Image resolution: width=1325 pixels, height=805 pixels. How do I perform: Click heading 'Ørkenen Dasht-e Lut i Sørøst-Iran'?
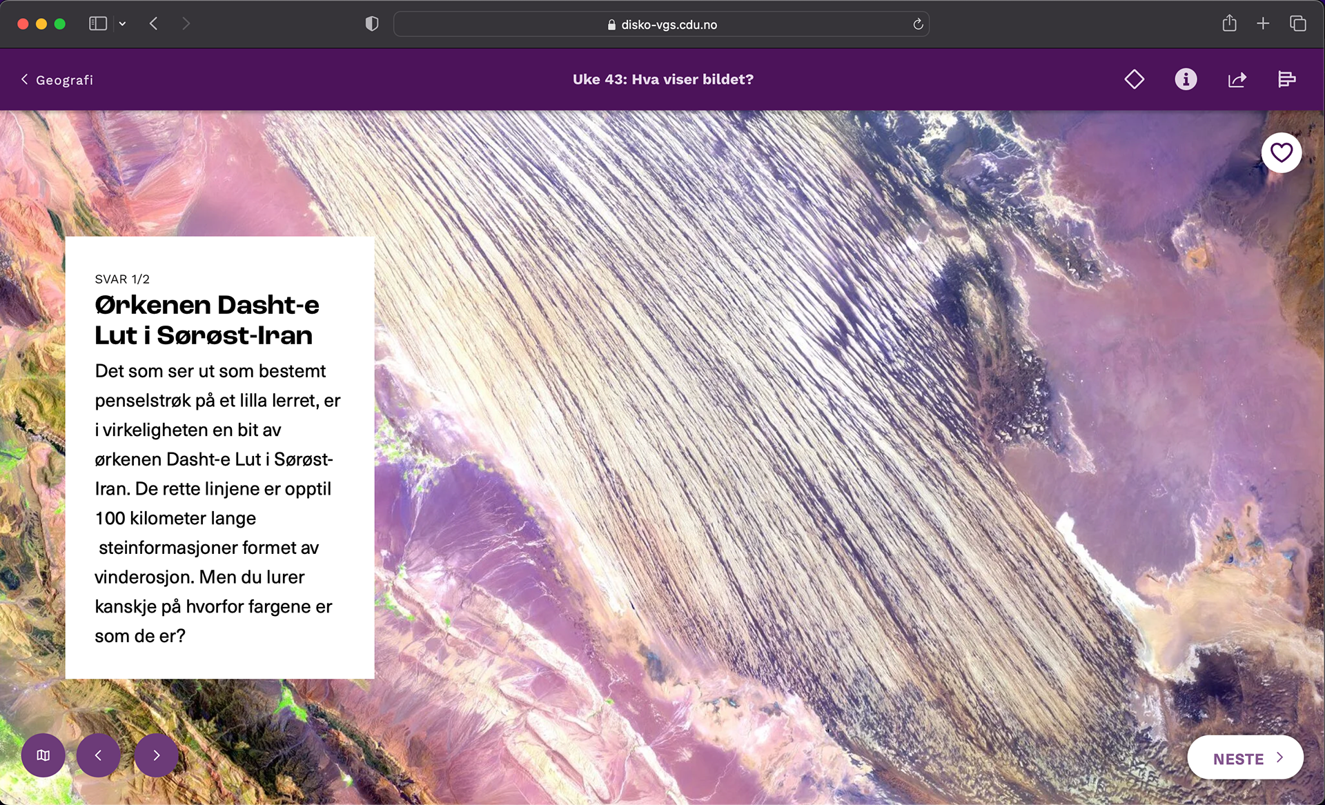coord(207,319)
